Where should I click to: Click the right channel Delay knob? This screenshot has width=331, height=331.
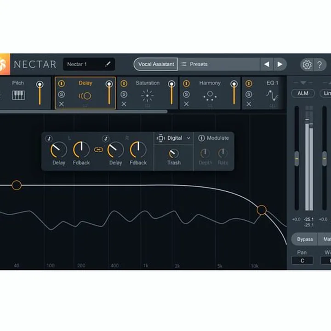115,150
